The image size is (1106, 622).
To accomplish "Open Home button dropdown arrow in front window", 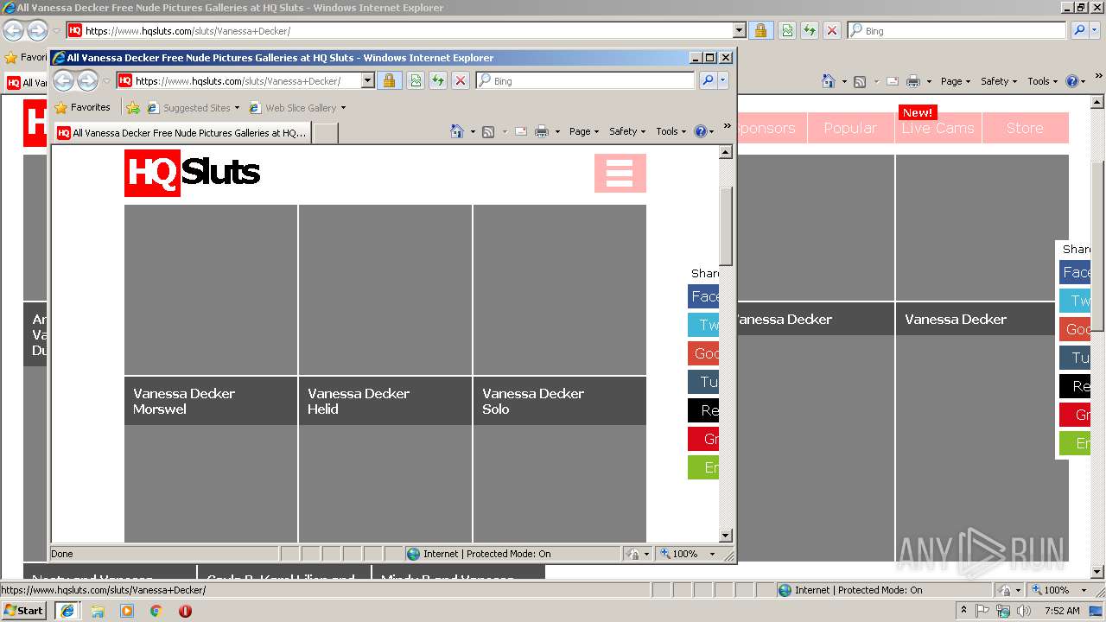I will pos(473,131).
